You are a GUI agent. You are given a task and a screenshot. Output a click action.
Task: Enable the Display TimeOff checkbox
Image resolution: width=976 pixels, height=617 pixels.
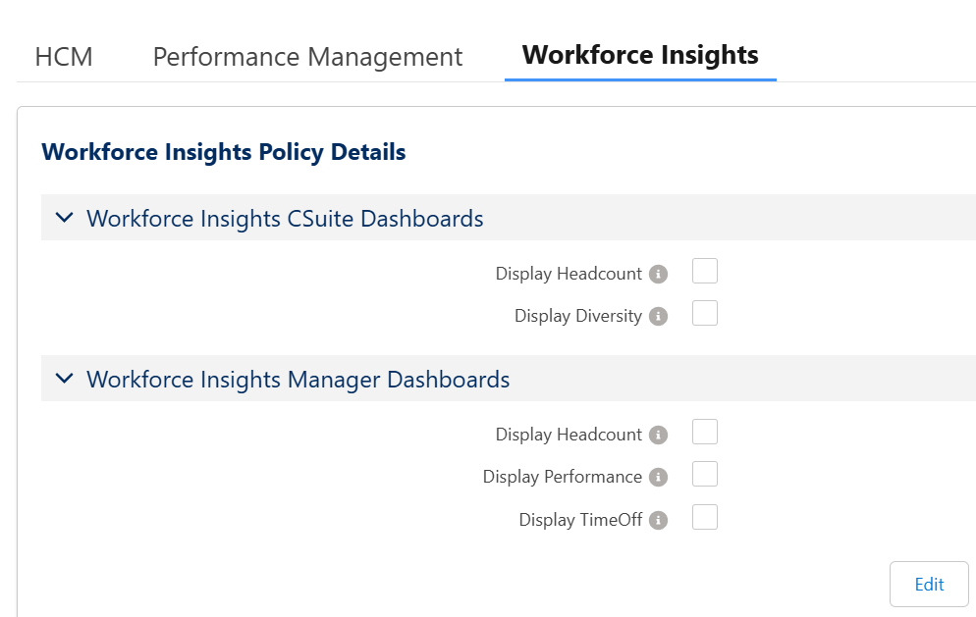[705, 518]
